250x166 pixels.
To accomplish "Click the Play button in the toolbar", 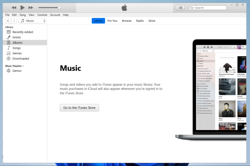I will tap(22, 8).
